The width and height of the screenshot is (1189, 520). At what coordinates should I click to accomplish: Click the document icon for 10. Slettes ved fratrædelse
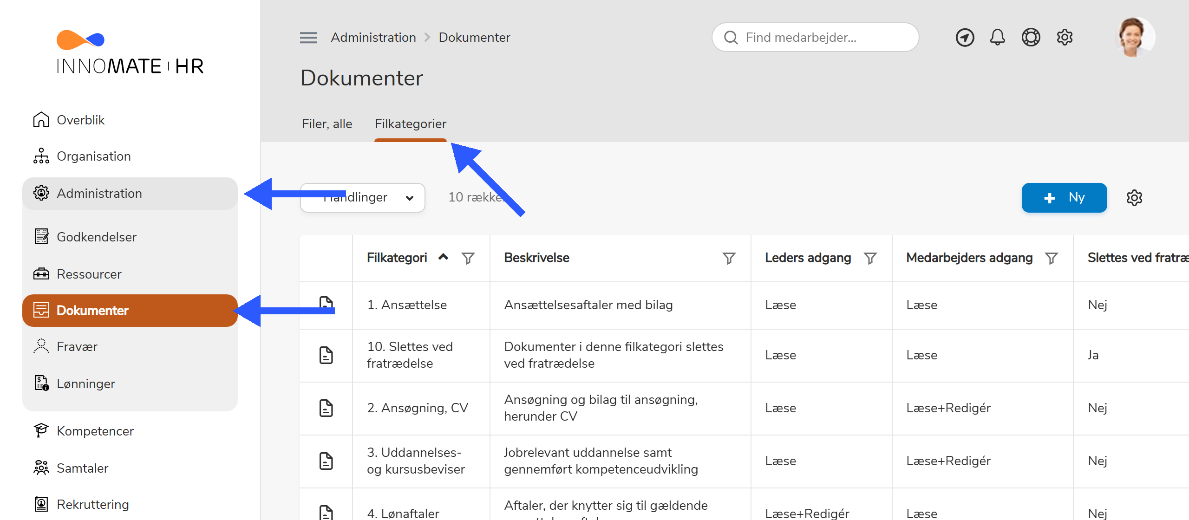click(x=326, y=355)
